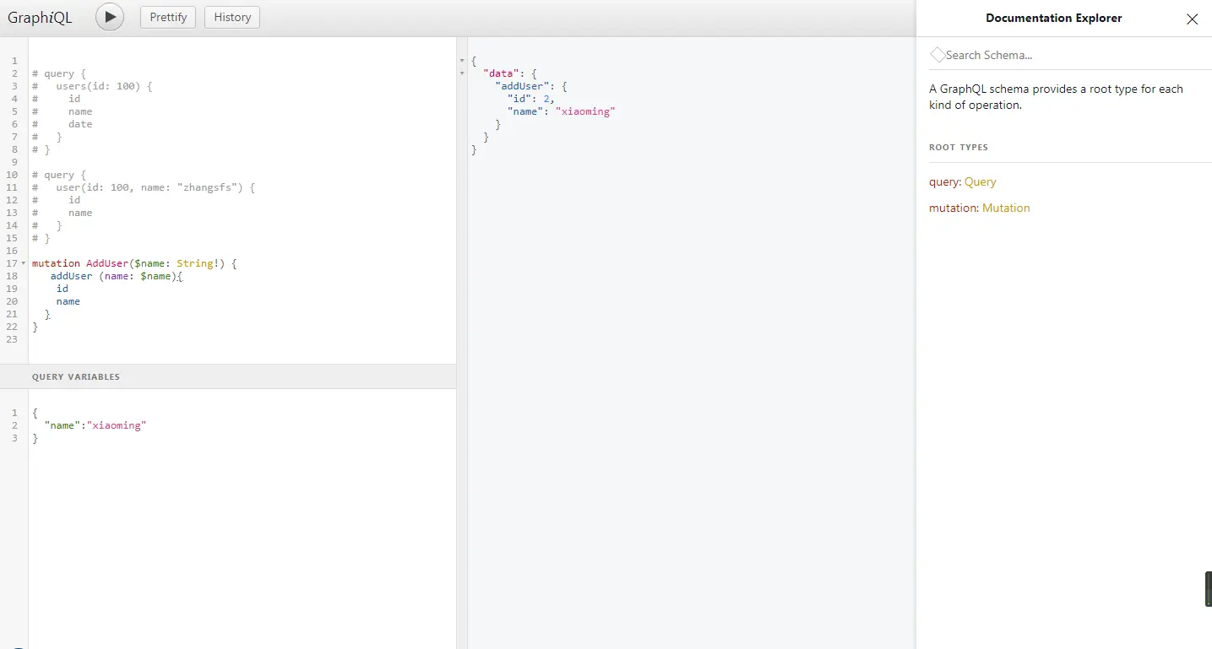Screen dimensions: 1212x649
Task: Open the Query root type documentation
Action: [x=980, y=181]
